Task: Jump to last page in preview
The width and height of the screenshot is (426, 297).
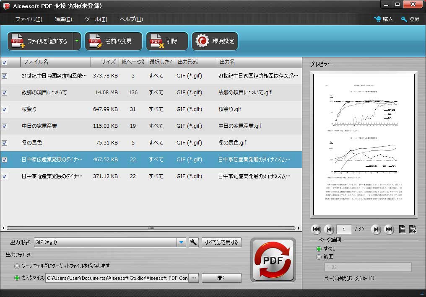Action: (x=389, y=229)
